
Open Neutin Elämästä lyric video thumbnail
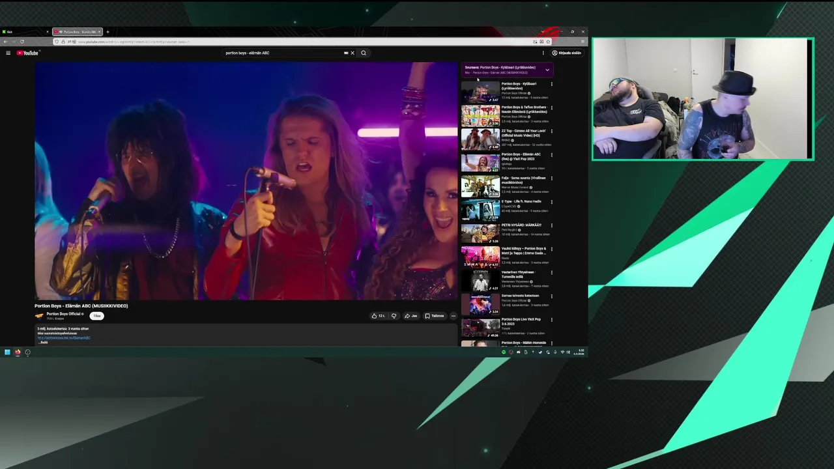pyautogui.click(x=480, y=115)
